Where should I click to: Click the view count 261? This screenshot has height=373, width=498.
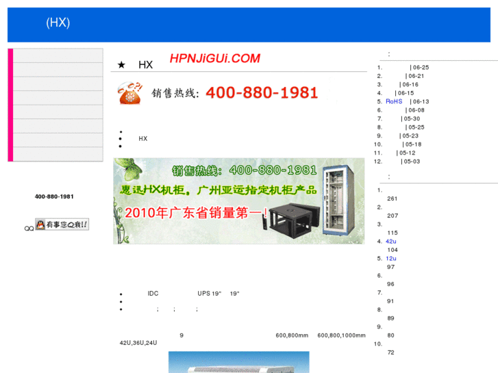click(393, 198)
